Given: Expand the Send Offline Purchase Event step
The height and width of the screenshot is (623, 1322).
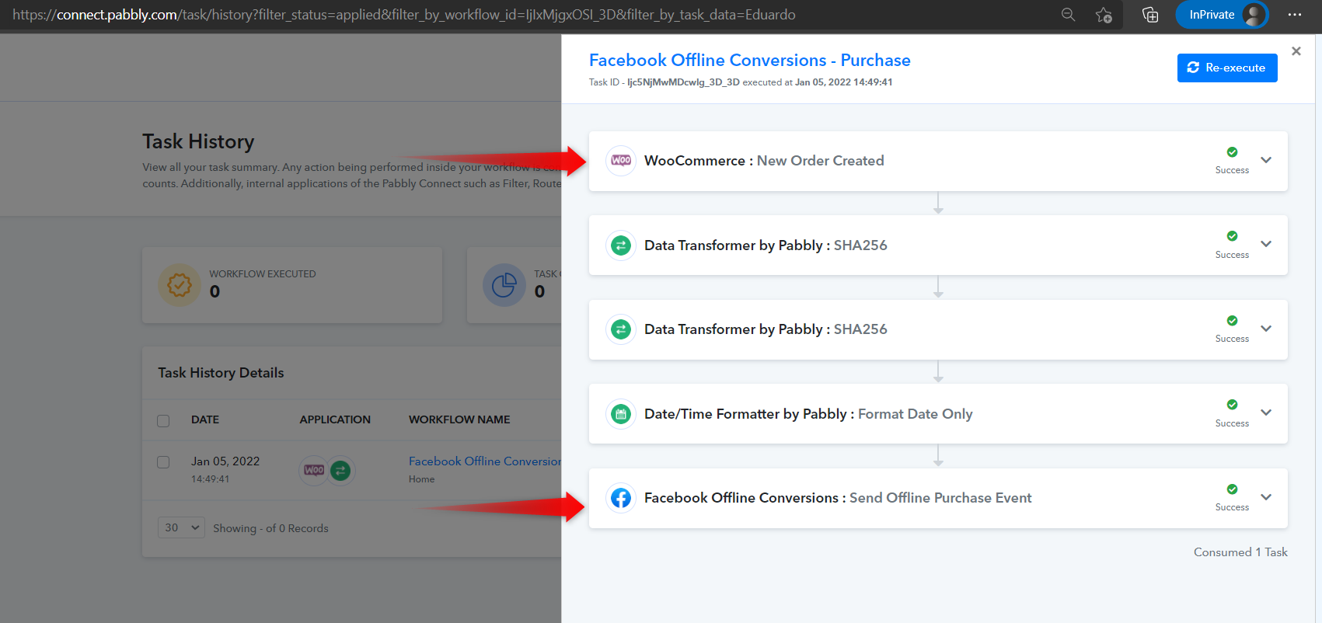Looking at the screenshot, I should 1266,497.
